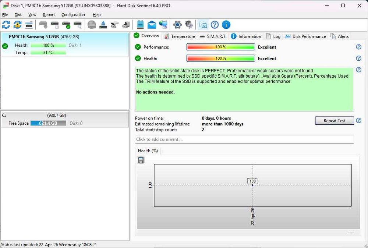368x248 pixels.
Task: Click the Repeat Test button
Action: coord(334,121)
